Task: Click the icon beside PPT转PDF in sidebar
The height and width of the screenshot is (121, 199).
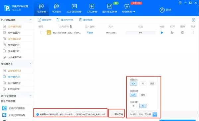Action: pyautogui.click(x=4, y=89)
